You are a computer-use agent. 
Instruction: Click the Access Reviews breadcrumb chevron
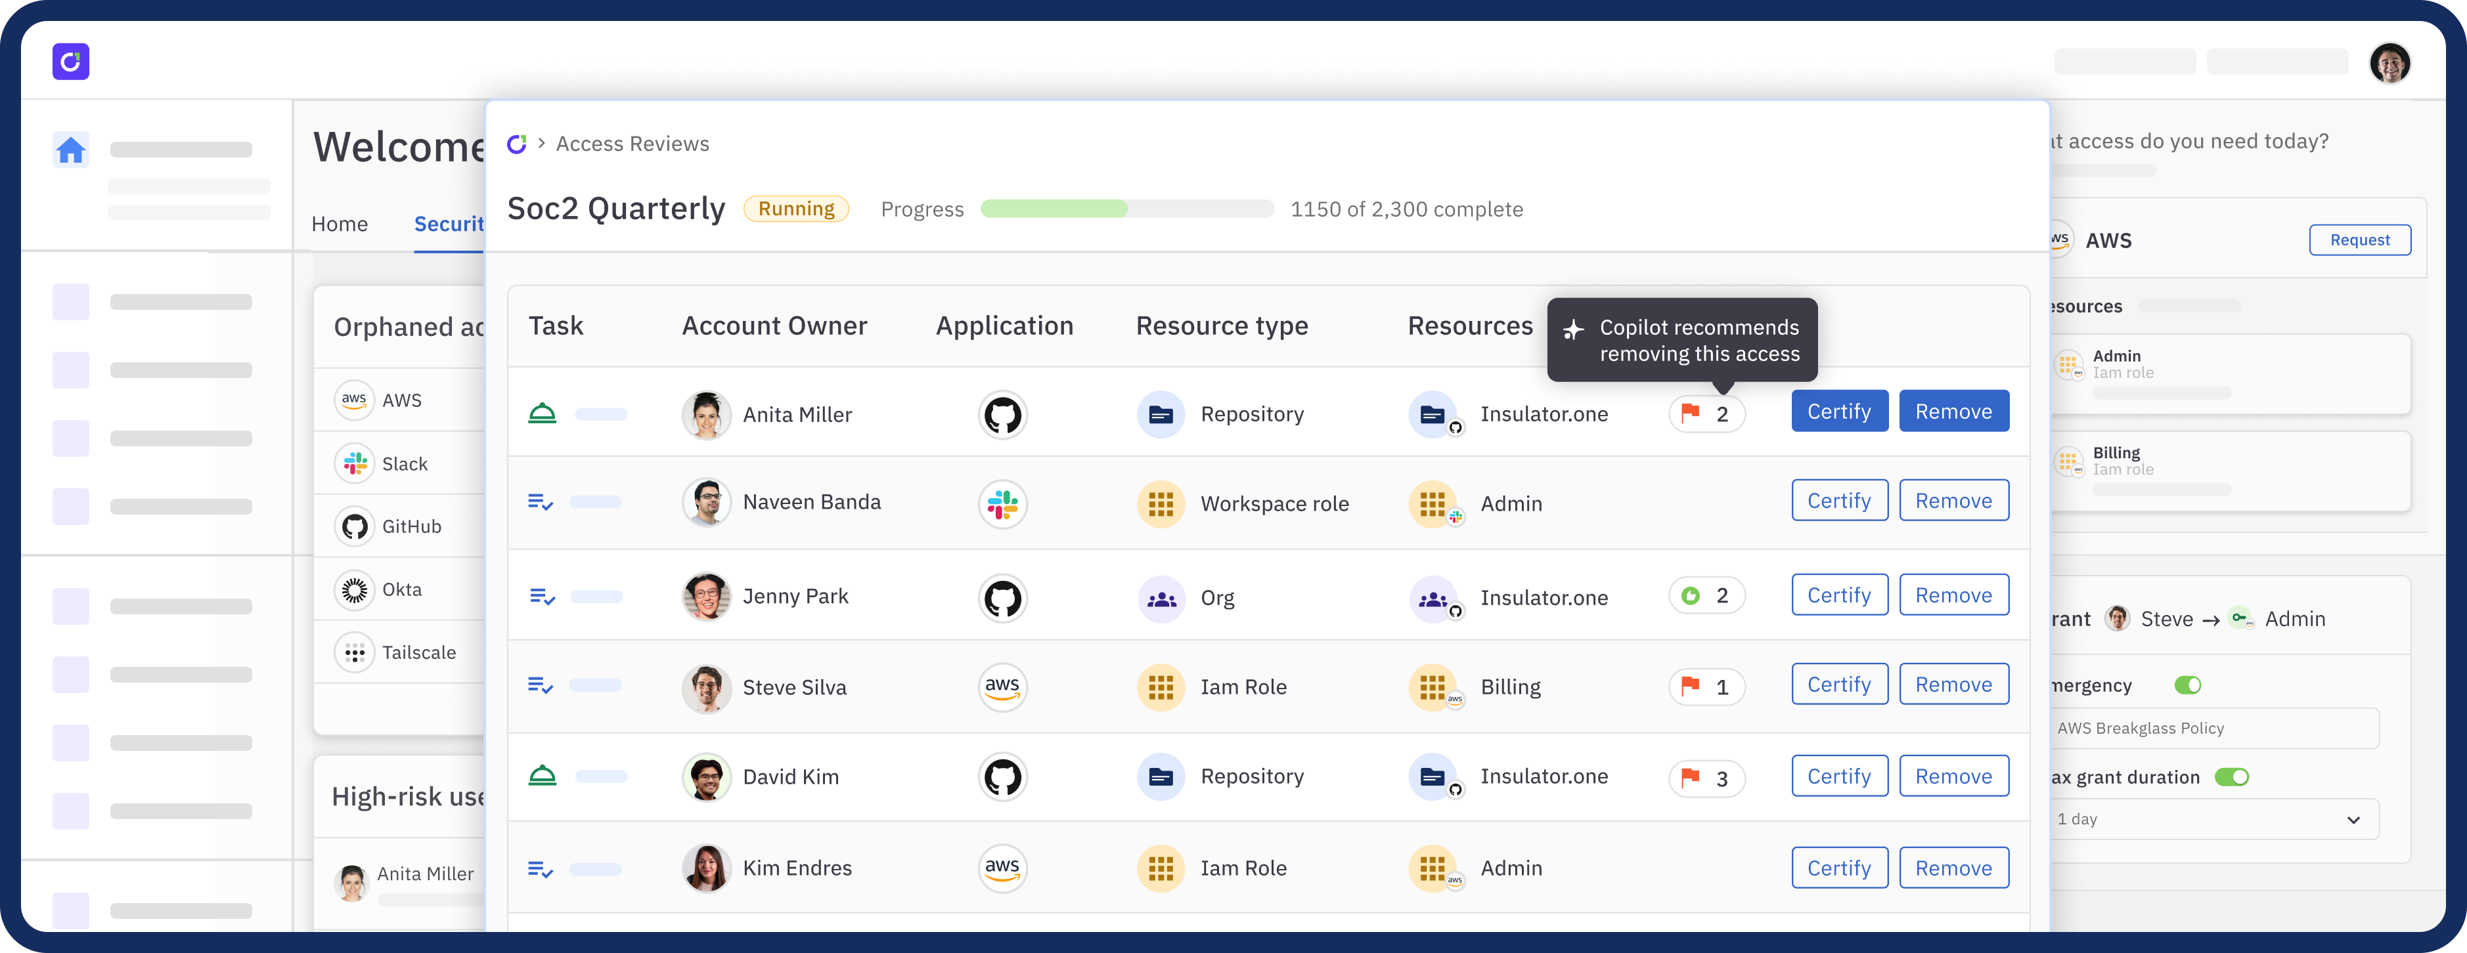click(542, 144)
